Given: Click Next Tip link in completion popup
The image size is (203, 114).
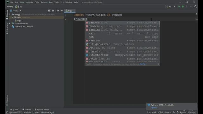Looking at the screenshot, I should pyautogui.click(x=142, y=64).
